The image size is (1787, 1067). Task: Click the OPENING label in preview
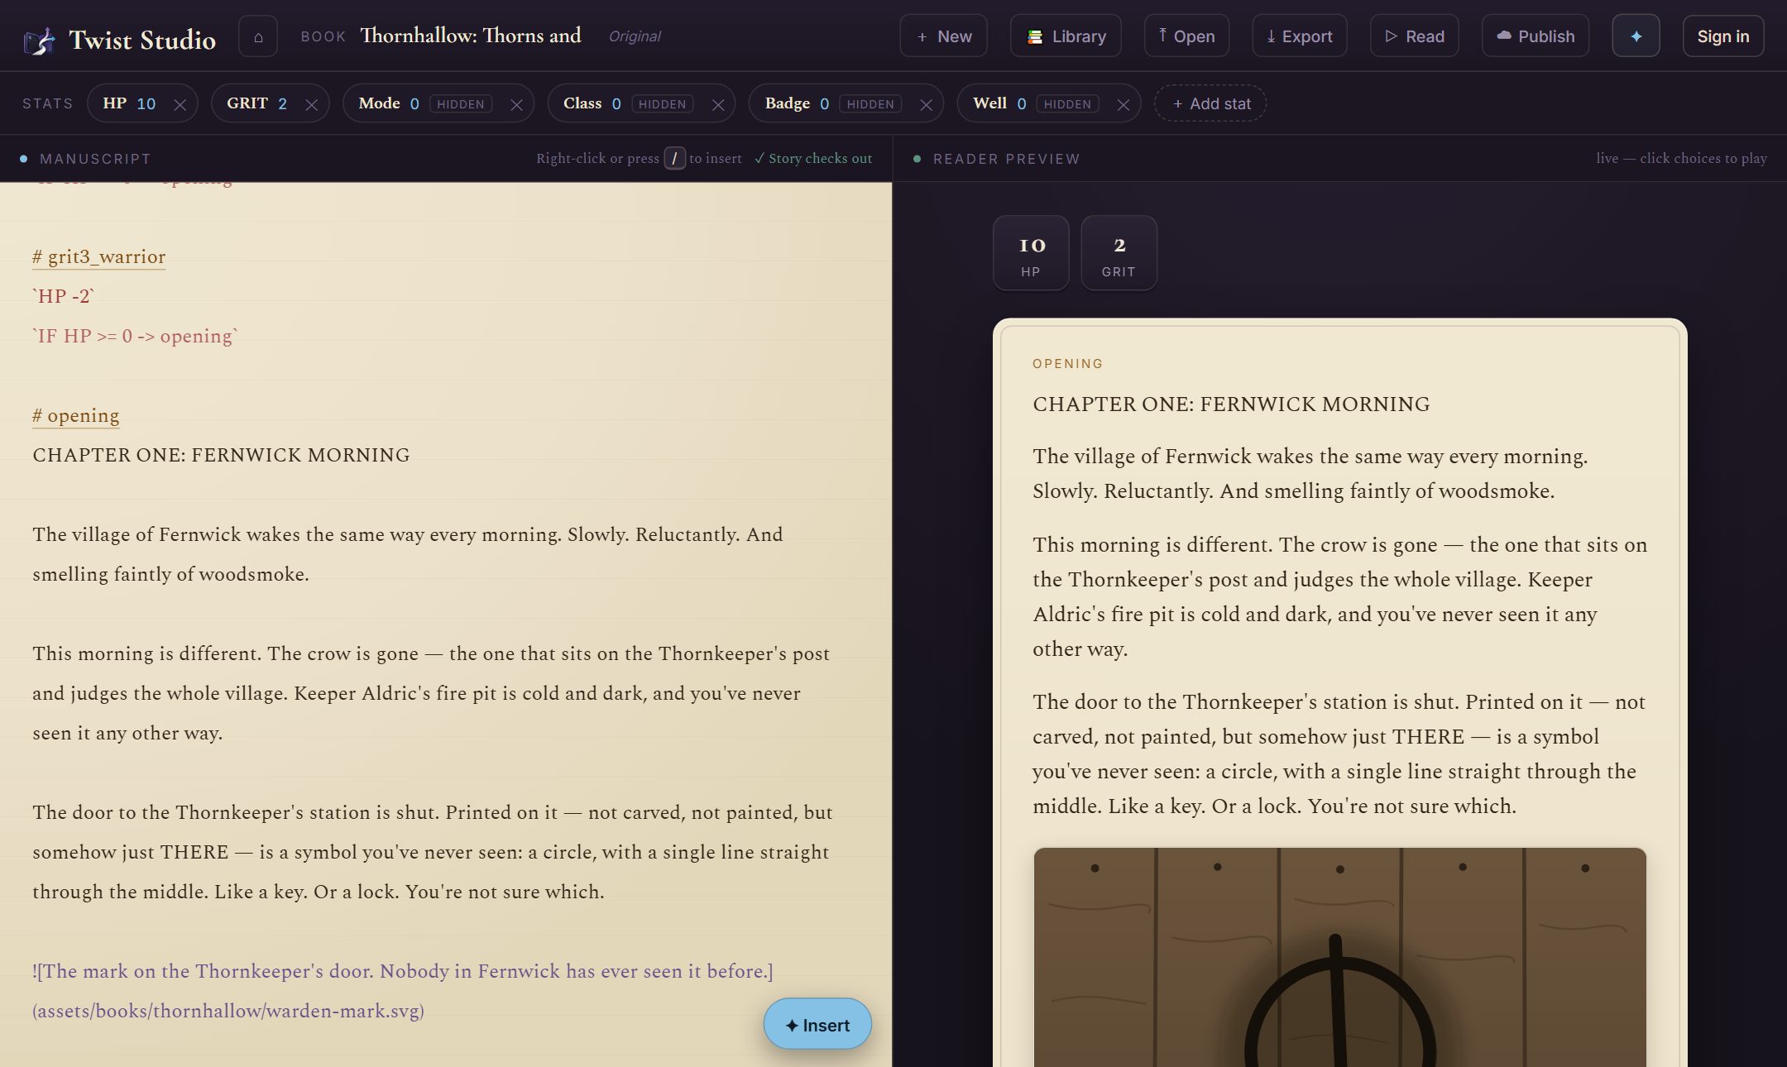click(x=1067, y=364)
